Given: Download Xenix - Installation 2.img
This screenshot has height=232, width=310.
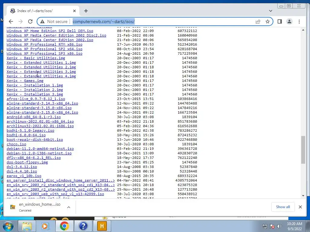Looking at the screenshot, I should (35, 90).
